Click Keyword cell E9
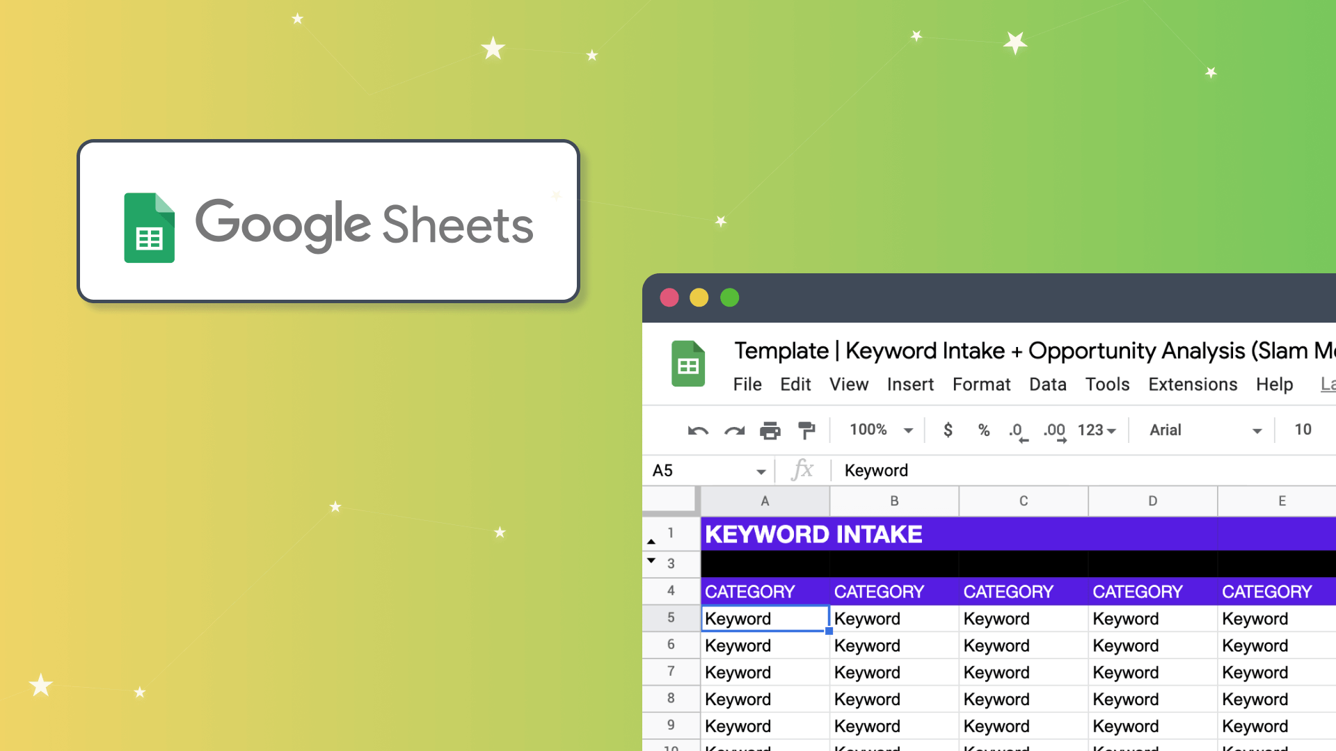 pos(1277,726)
